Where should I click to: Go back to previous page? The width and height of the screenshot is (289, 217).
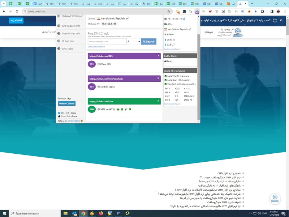[x=4, y=12]
